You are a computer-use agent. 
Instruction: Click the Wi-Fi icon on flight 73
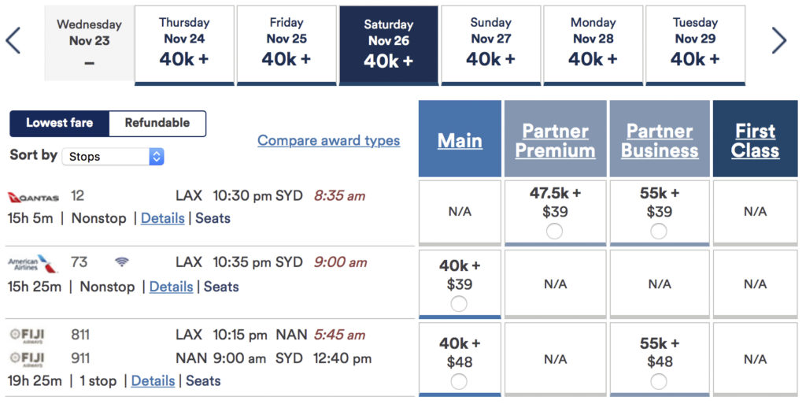pos(121,262)
